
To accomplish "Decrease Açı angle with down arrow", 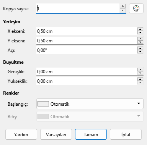I will click(140, 52).
